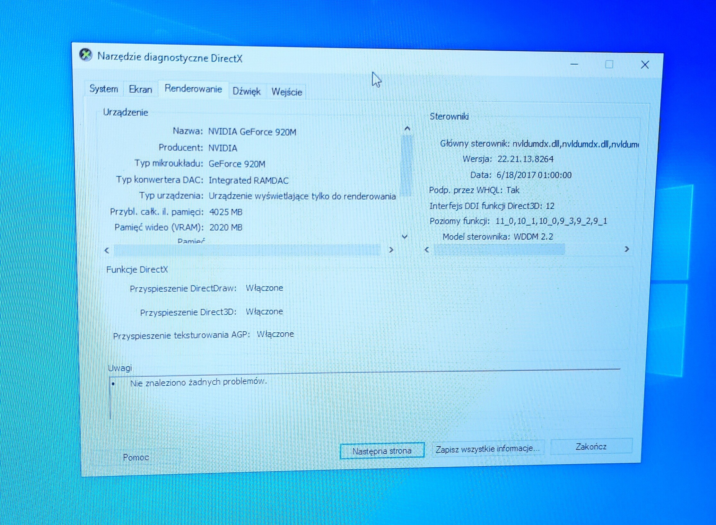This screenshot has height=525, width=716.
Task: Switch to the System tab
Action: (103, 89)
